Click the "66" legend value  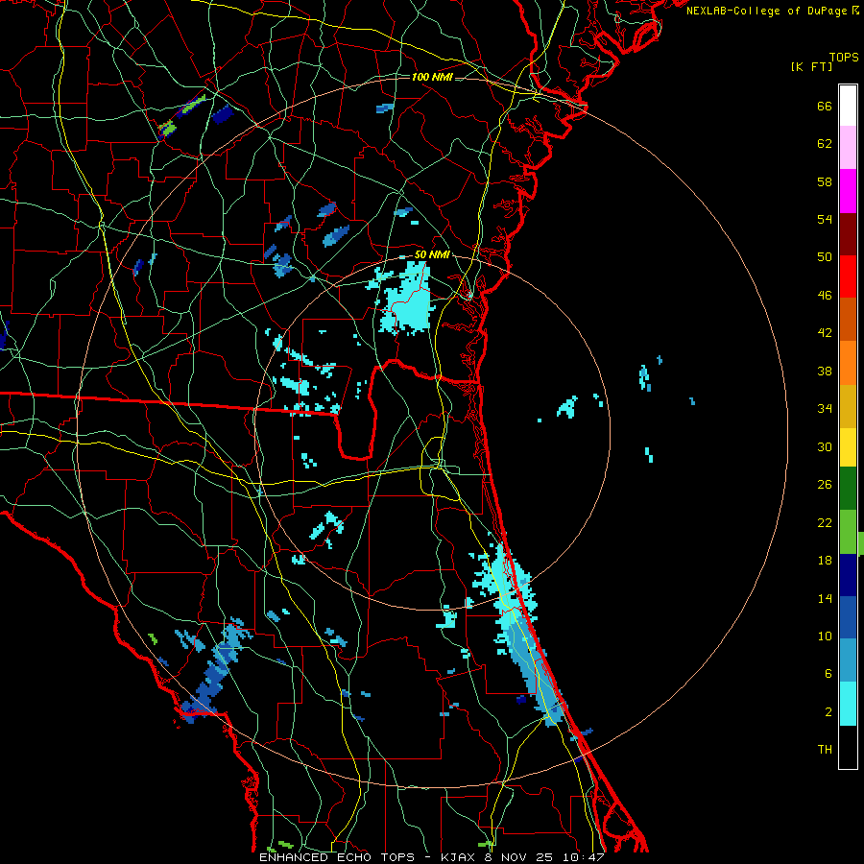[x=825, y=106]
